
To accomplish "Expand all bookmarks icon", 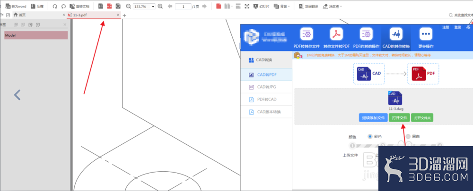I will click(x=16, y=25).
